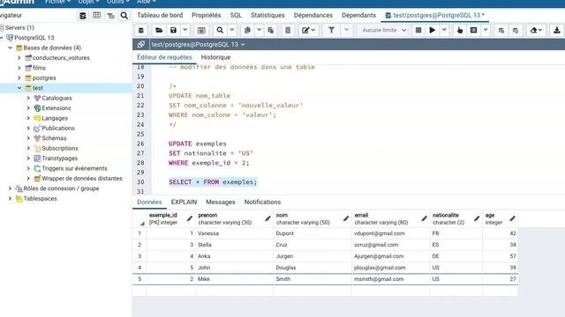This screenshot has width=565, height=317.
Task: Open the Aucune limite row limit dropdown
Action: 384,30
